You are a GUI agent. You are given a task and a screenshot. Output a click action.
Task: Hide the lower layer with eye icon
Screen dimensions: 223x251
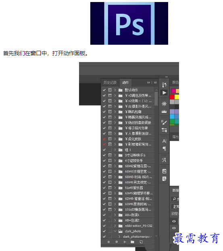pos(174,228)
